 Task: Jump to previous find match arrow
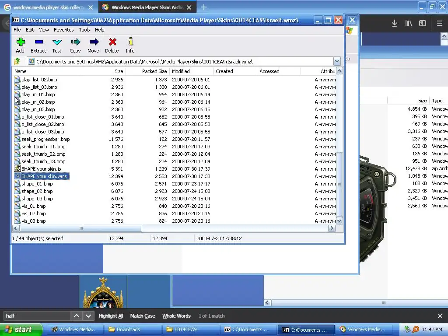tap(77, 316)
